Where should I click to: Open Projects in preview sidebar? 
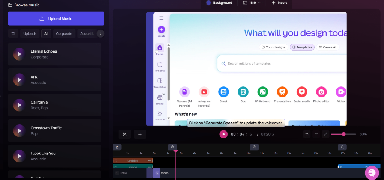click(x=160, y=67)
